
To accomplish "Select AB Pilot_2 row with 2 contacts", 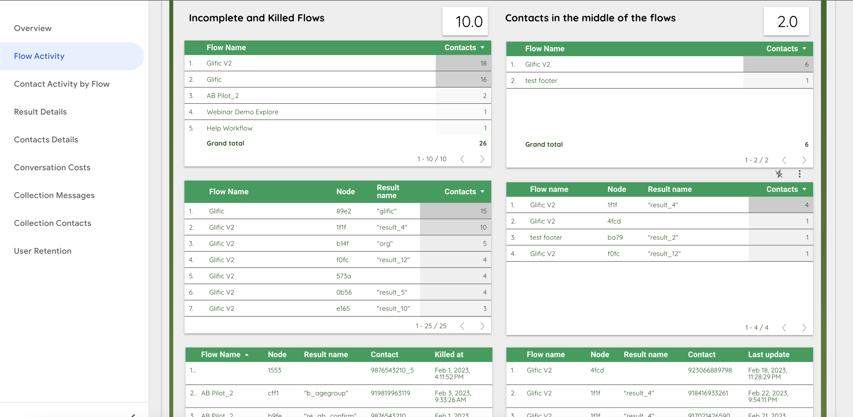I will click(337, 96).
